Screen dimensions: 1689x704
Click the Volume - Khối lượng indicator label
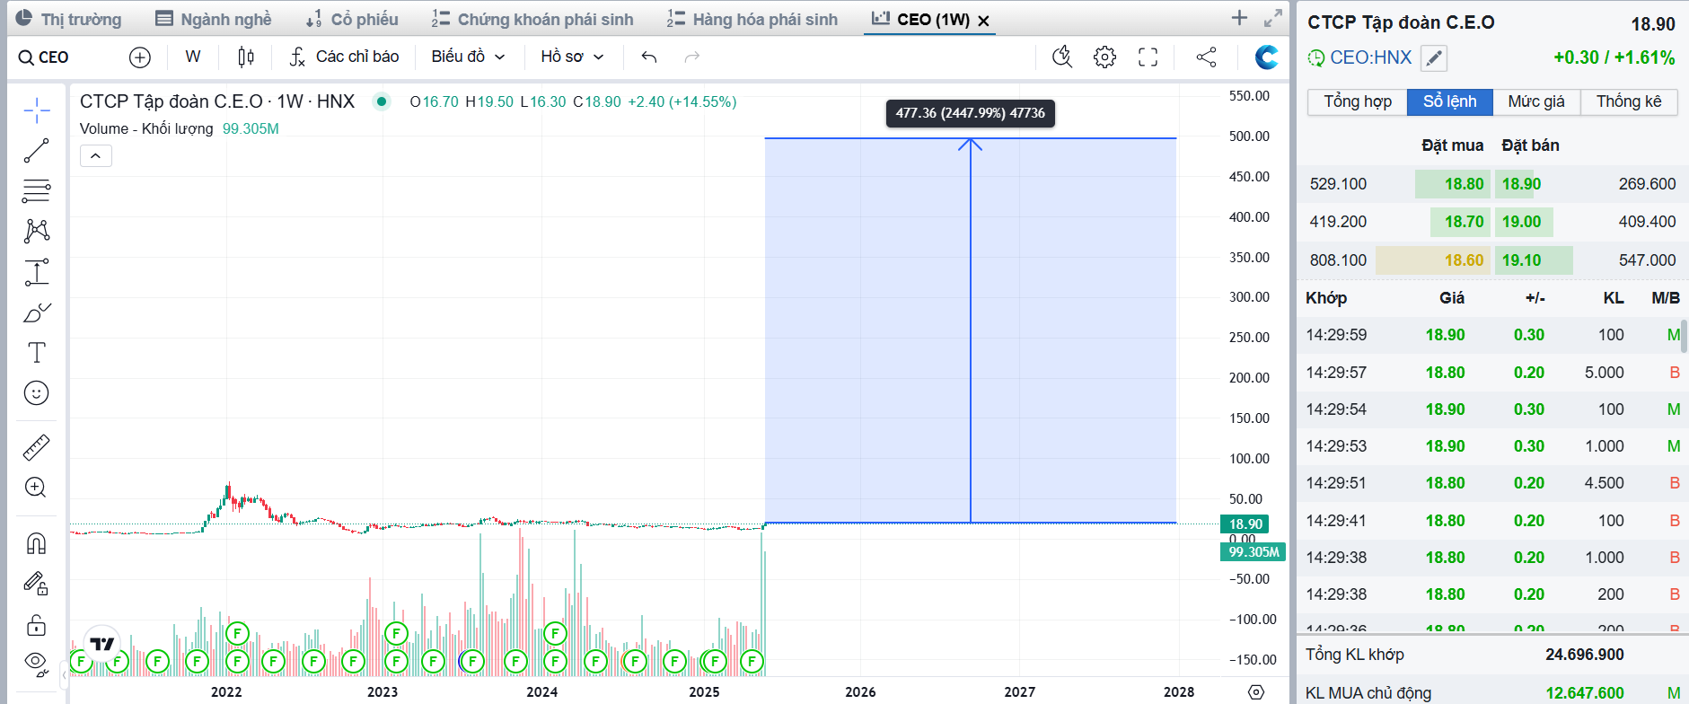tap(146, 128)
